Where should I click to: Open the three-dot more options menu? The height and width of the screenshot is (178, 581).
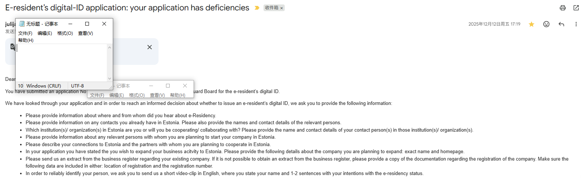(x=576, y=24)
